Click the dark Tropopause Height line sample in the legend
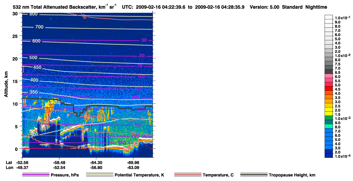The height and width of the screenshot is (181, 353). pos(254,175)
